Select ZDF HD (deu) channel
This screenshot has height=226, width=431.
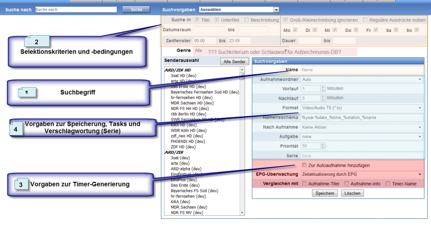click(x=183, y=147)
